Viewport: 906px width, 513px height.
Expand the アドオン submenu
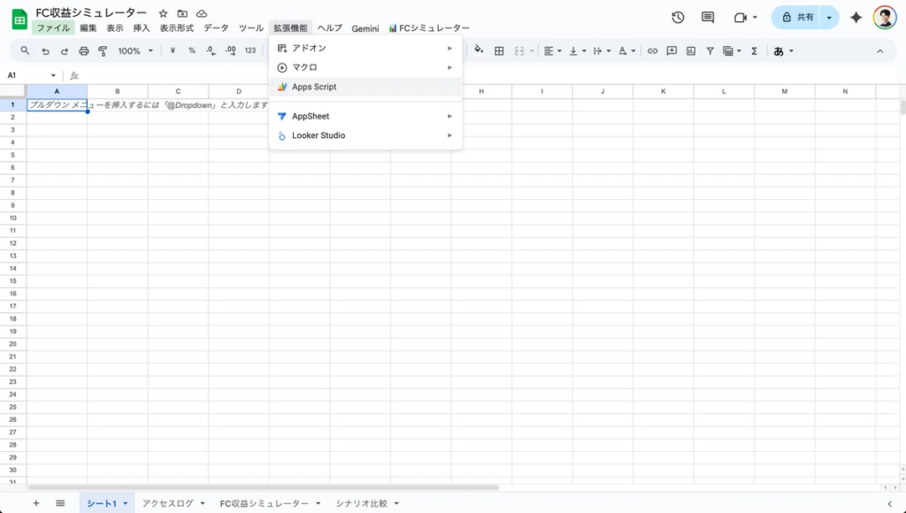[365, 48]
